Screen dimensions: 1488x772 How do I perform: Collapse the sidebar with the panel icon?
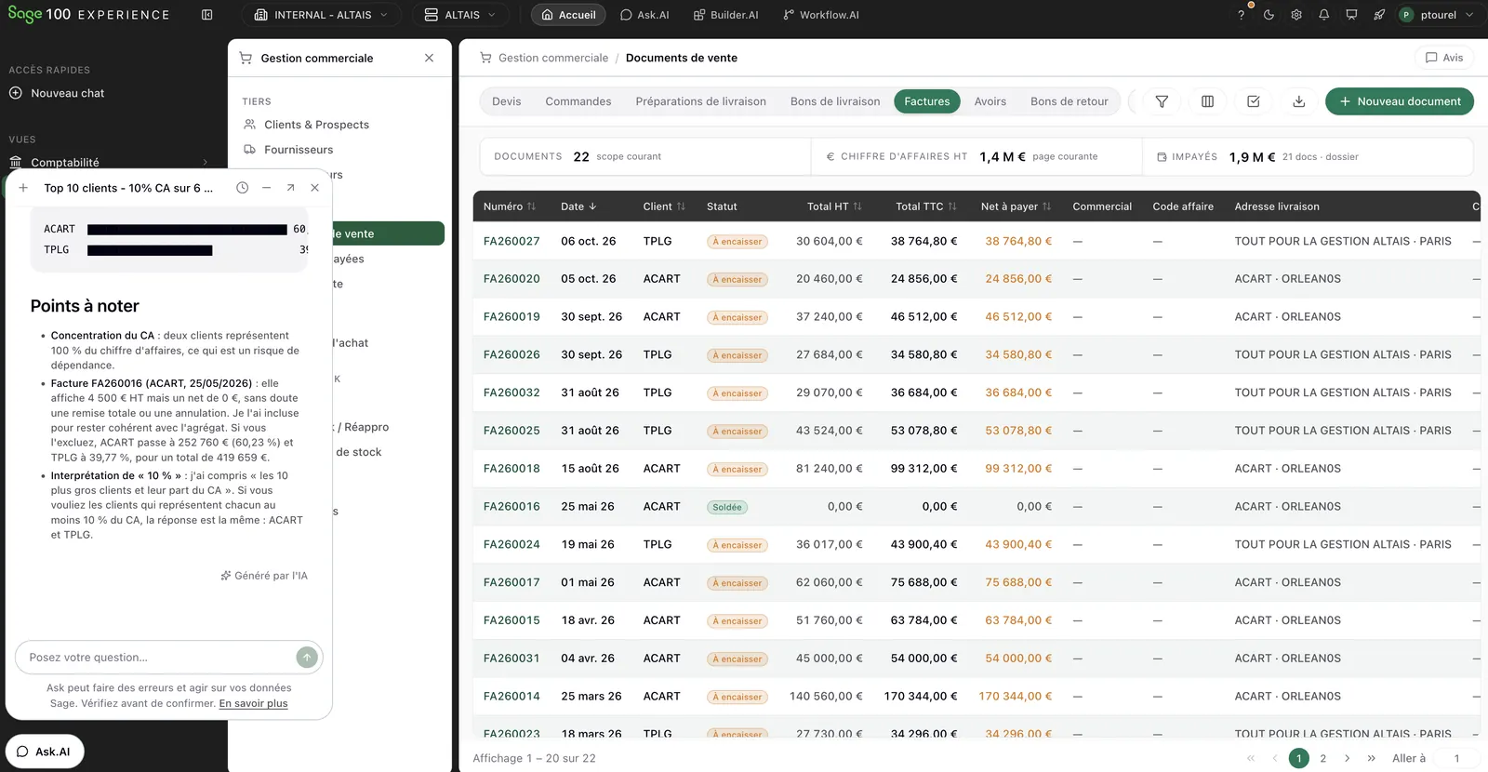click(x=206, y=15)
